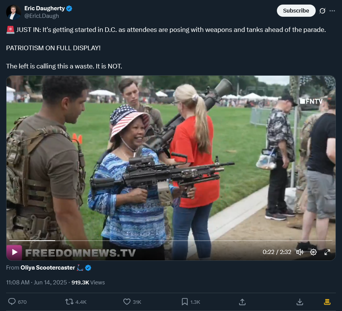Open the three-dot more options menu

pyautogui.click(x=332, y=11)
